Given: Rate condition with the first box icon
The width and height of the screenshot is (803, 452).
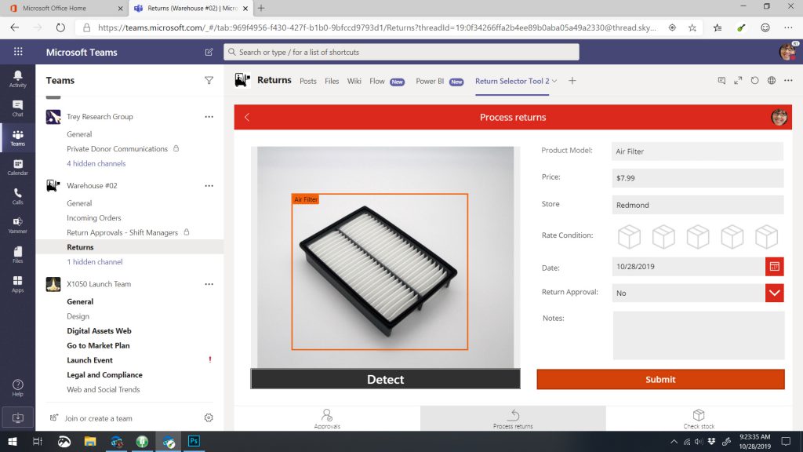Looking at the screenshot, I should (629, 236).
